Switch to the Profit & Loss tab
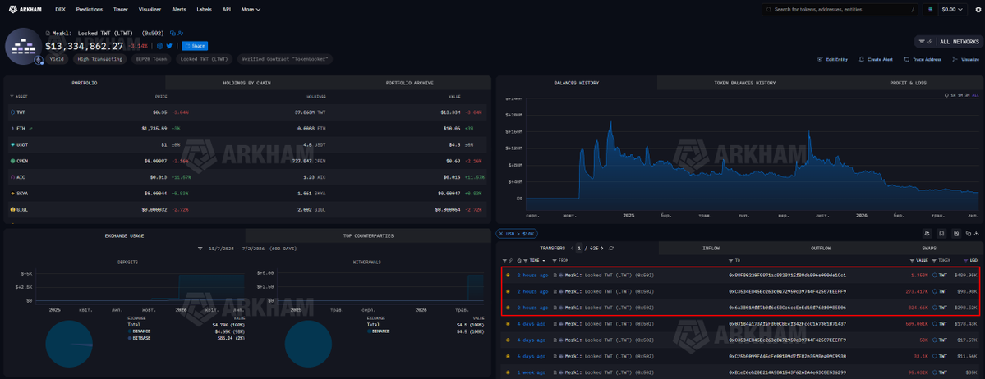The width and height of the screenshot is (985, 379). click(908, 83)
